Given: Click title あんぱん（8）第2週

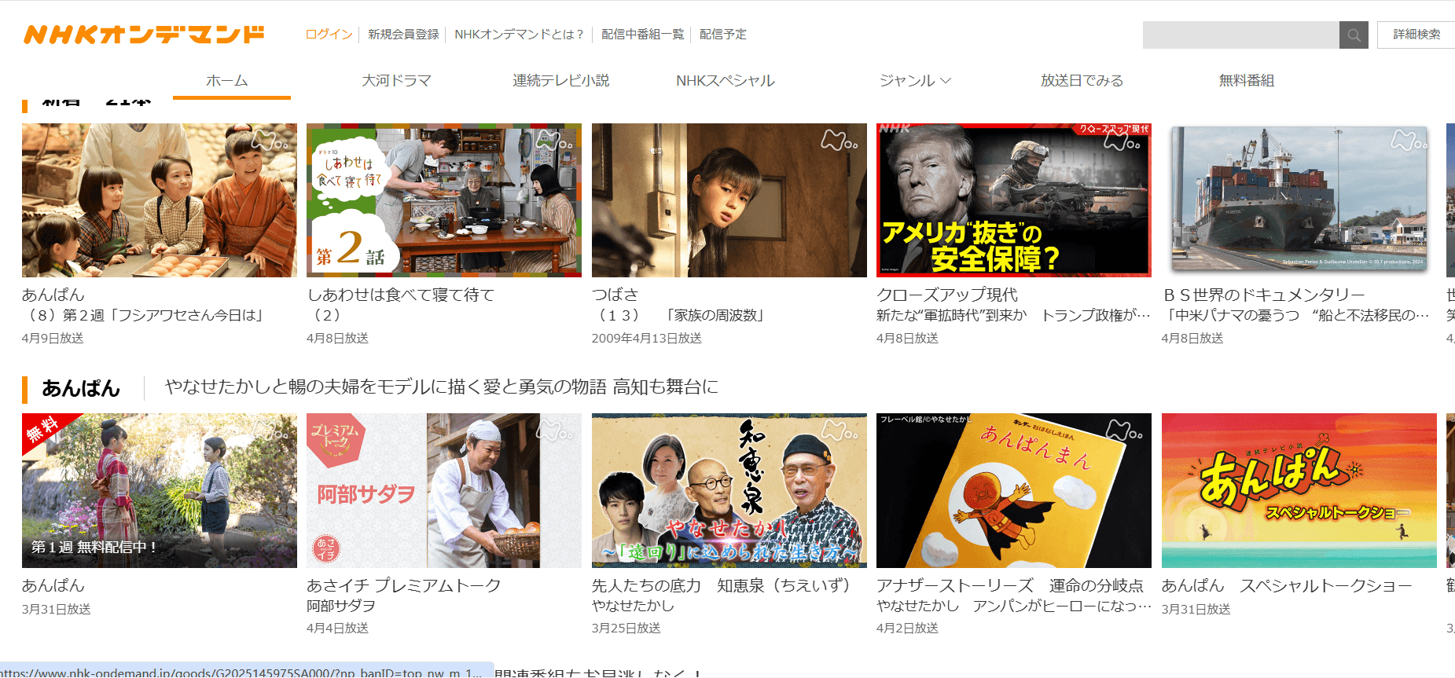Looking at the screenshot, I should coord(145,305).
